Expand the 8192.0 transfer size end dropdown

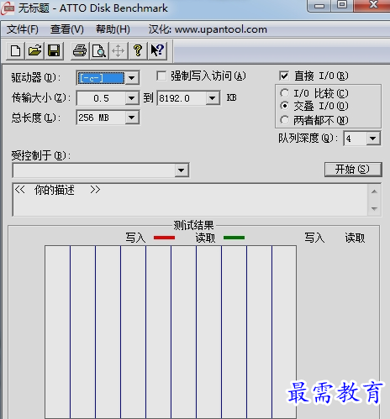pyautogui.click(x=213, y=98)
